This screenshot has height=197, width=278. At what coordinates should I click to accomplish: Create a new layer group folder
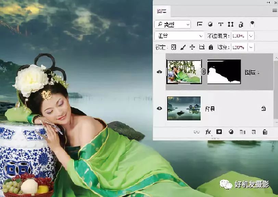click(242, 132)
